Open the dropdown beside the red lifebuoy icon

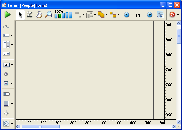tap(178, 15)
